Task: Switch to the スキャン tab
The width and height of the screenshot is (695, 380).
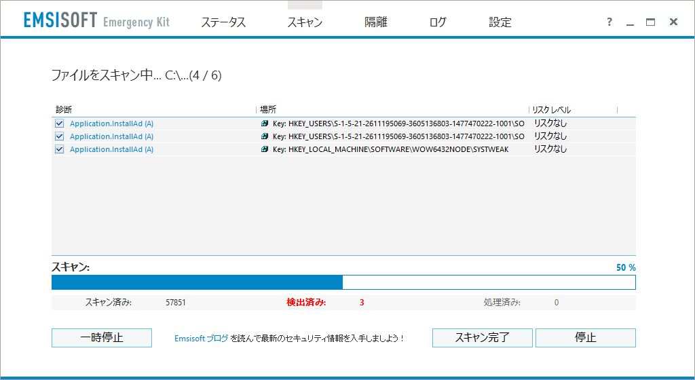Action: tap(305, 22)
